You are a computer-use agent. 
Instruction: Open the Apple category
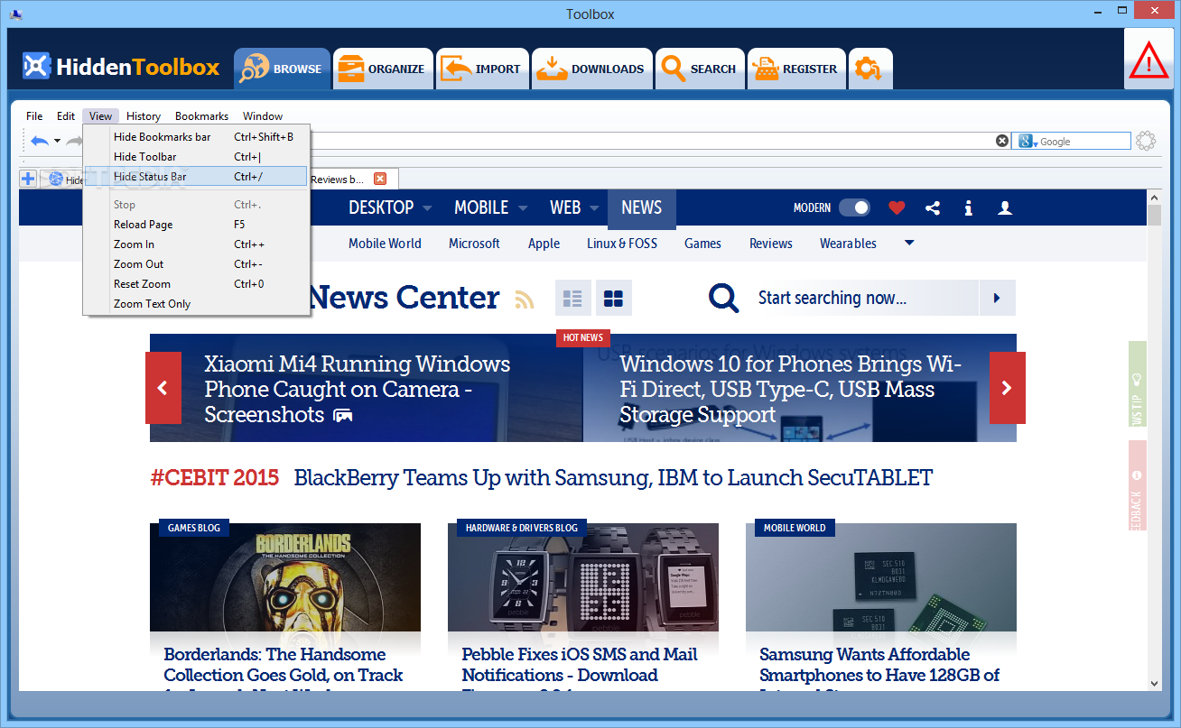544,244
